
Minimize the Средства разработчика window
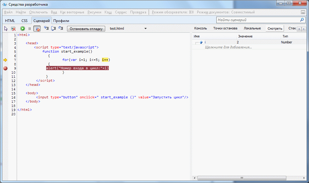pos(281,3)
